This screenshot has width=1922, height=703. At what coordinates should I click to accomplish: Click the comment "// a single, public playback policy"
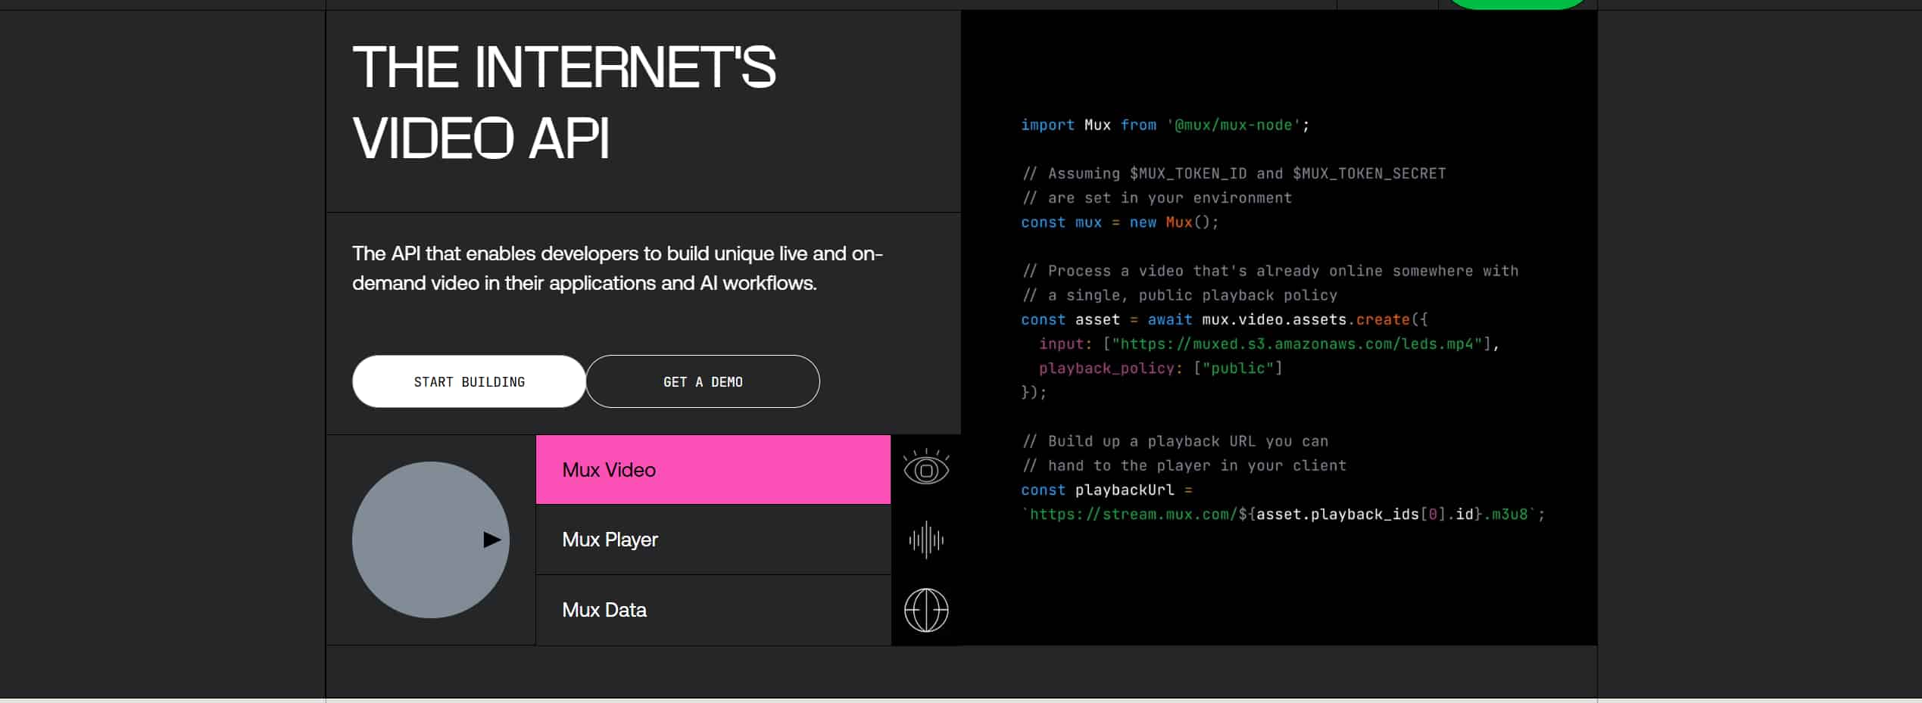click(x=1179, y=295)
